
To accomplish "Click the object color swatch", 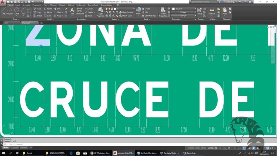I will (169, 9).
